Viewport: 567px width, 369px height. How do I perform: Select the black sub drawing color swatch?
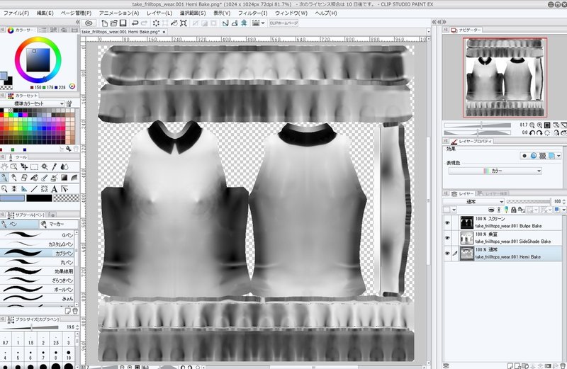(x=39, y=198)
